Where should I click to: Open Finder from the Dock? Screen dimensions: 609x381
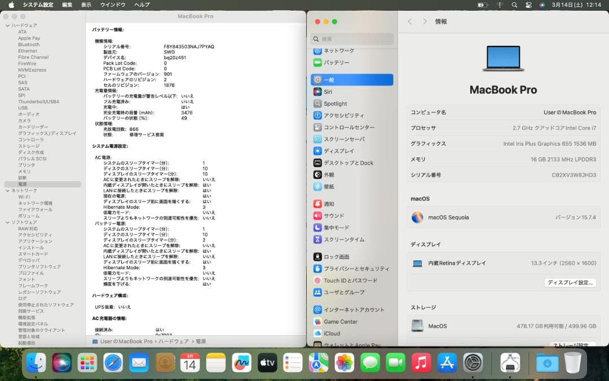pos(36,363)
